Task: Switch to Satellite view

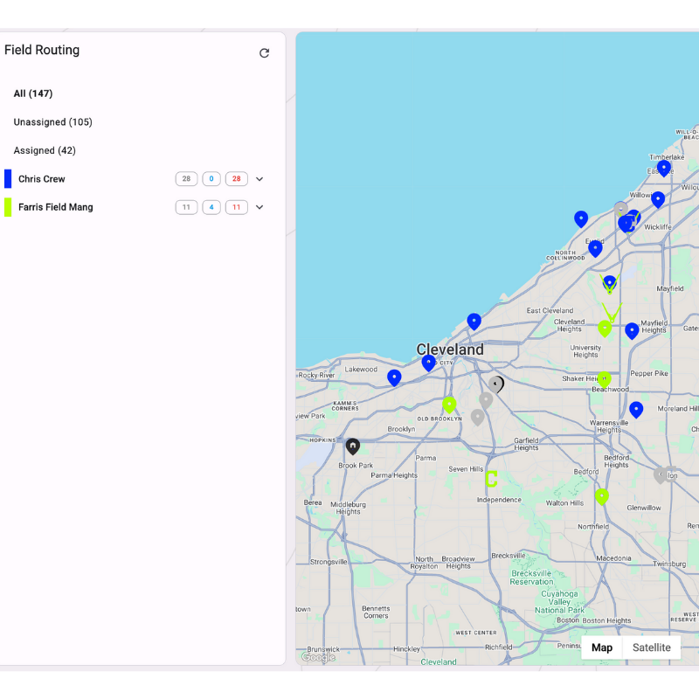Action: coord(651,647)
